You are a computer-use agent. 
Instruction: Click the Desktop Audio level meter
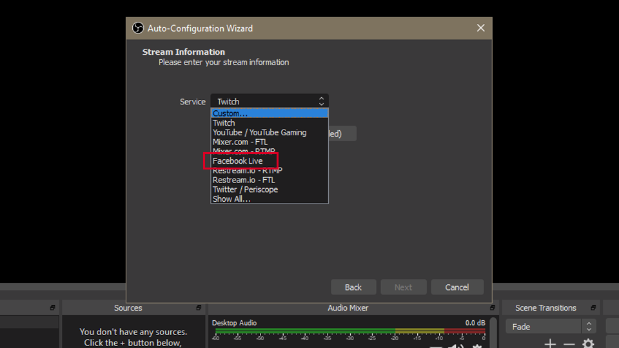pyautogui.click(x=350, y=331)
